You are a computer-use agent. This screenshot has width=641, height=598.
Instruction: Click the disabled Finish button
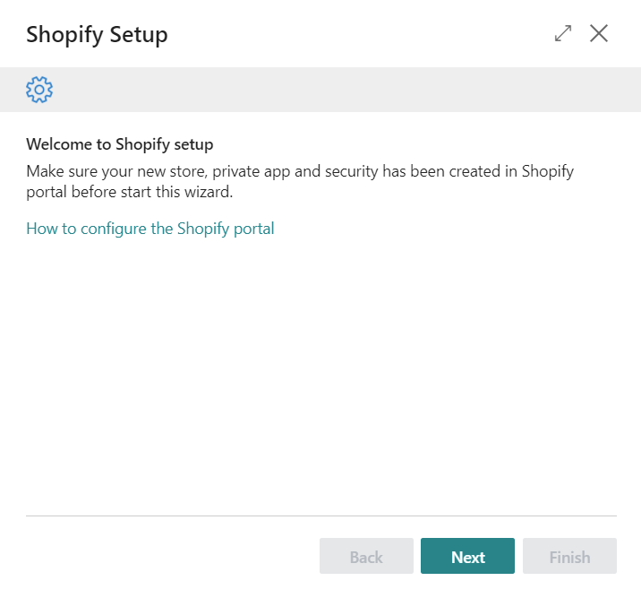coord(569,557)
